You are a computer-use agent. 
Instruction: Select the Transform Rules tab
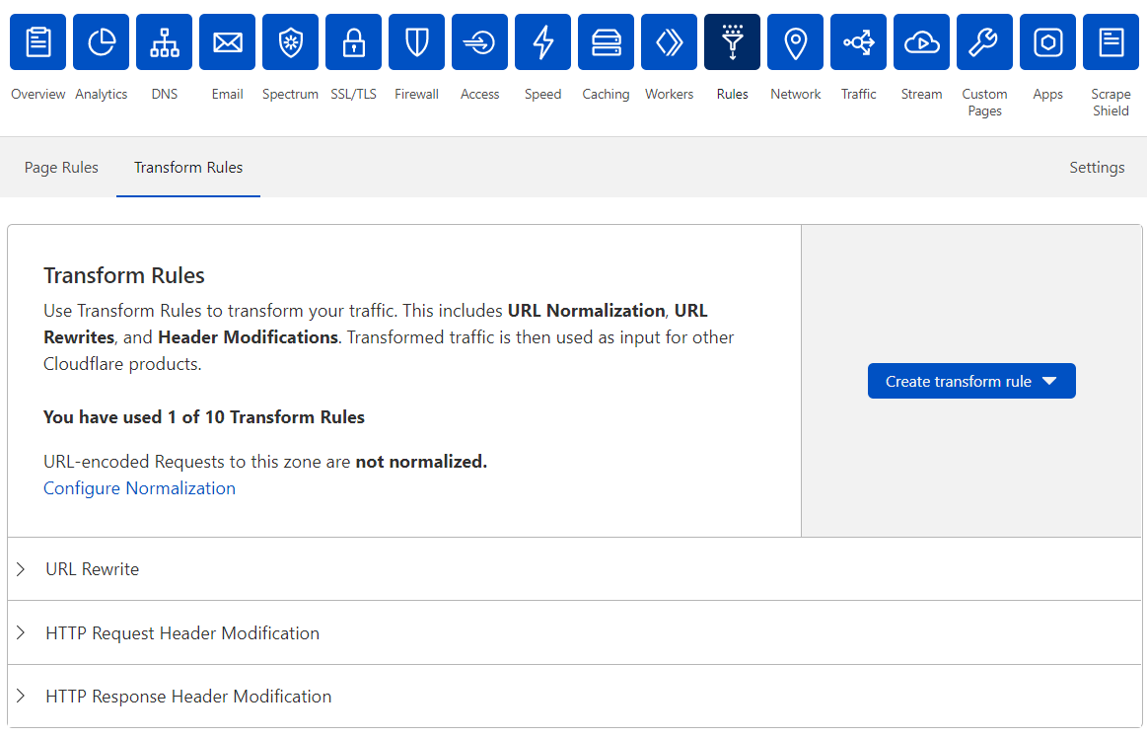(x=188, y=168)
